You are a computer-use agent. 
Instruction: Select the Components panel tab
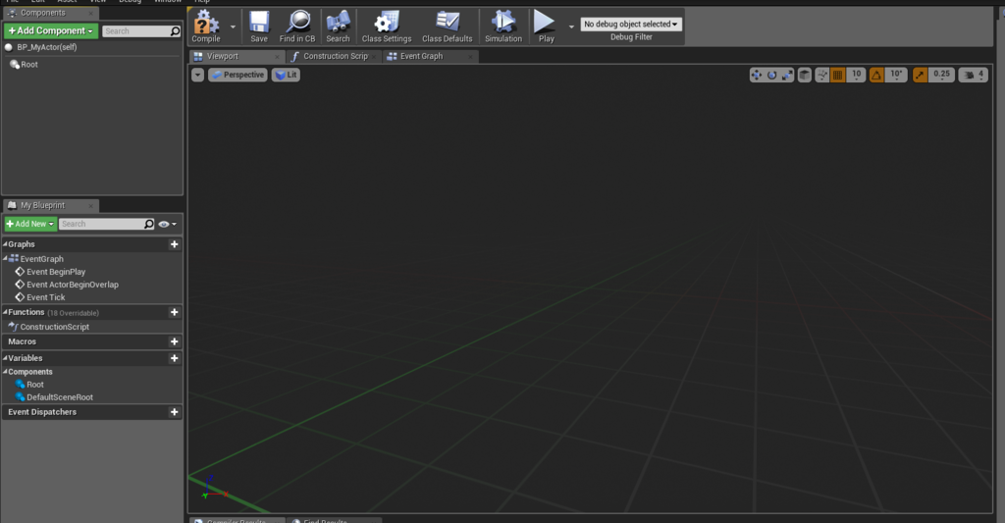point(50,13)
